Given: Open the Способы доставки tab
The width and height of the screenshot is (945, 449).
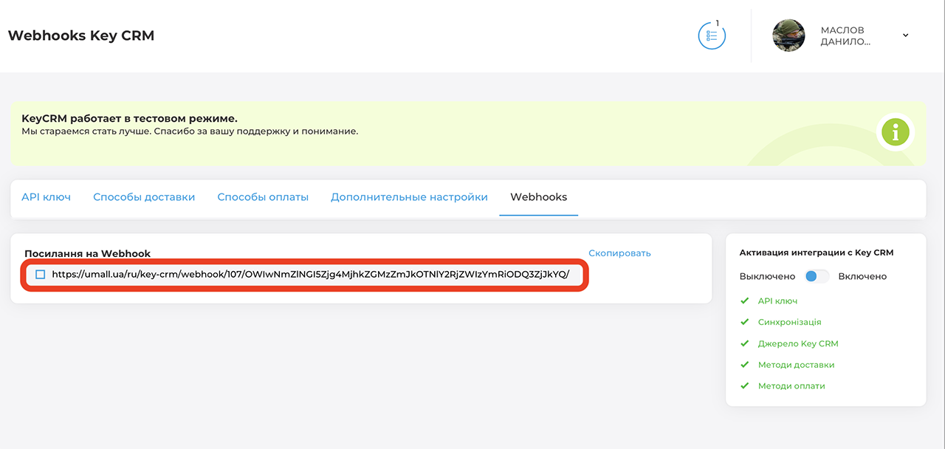Looking at the screenshot, I should pyautogui.click(x=144, y=197).
